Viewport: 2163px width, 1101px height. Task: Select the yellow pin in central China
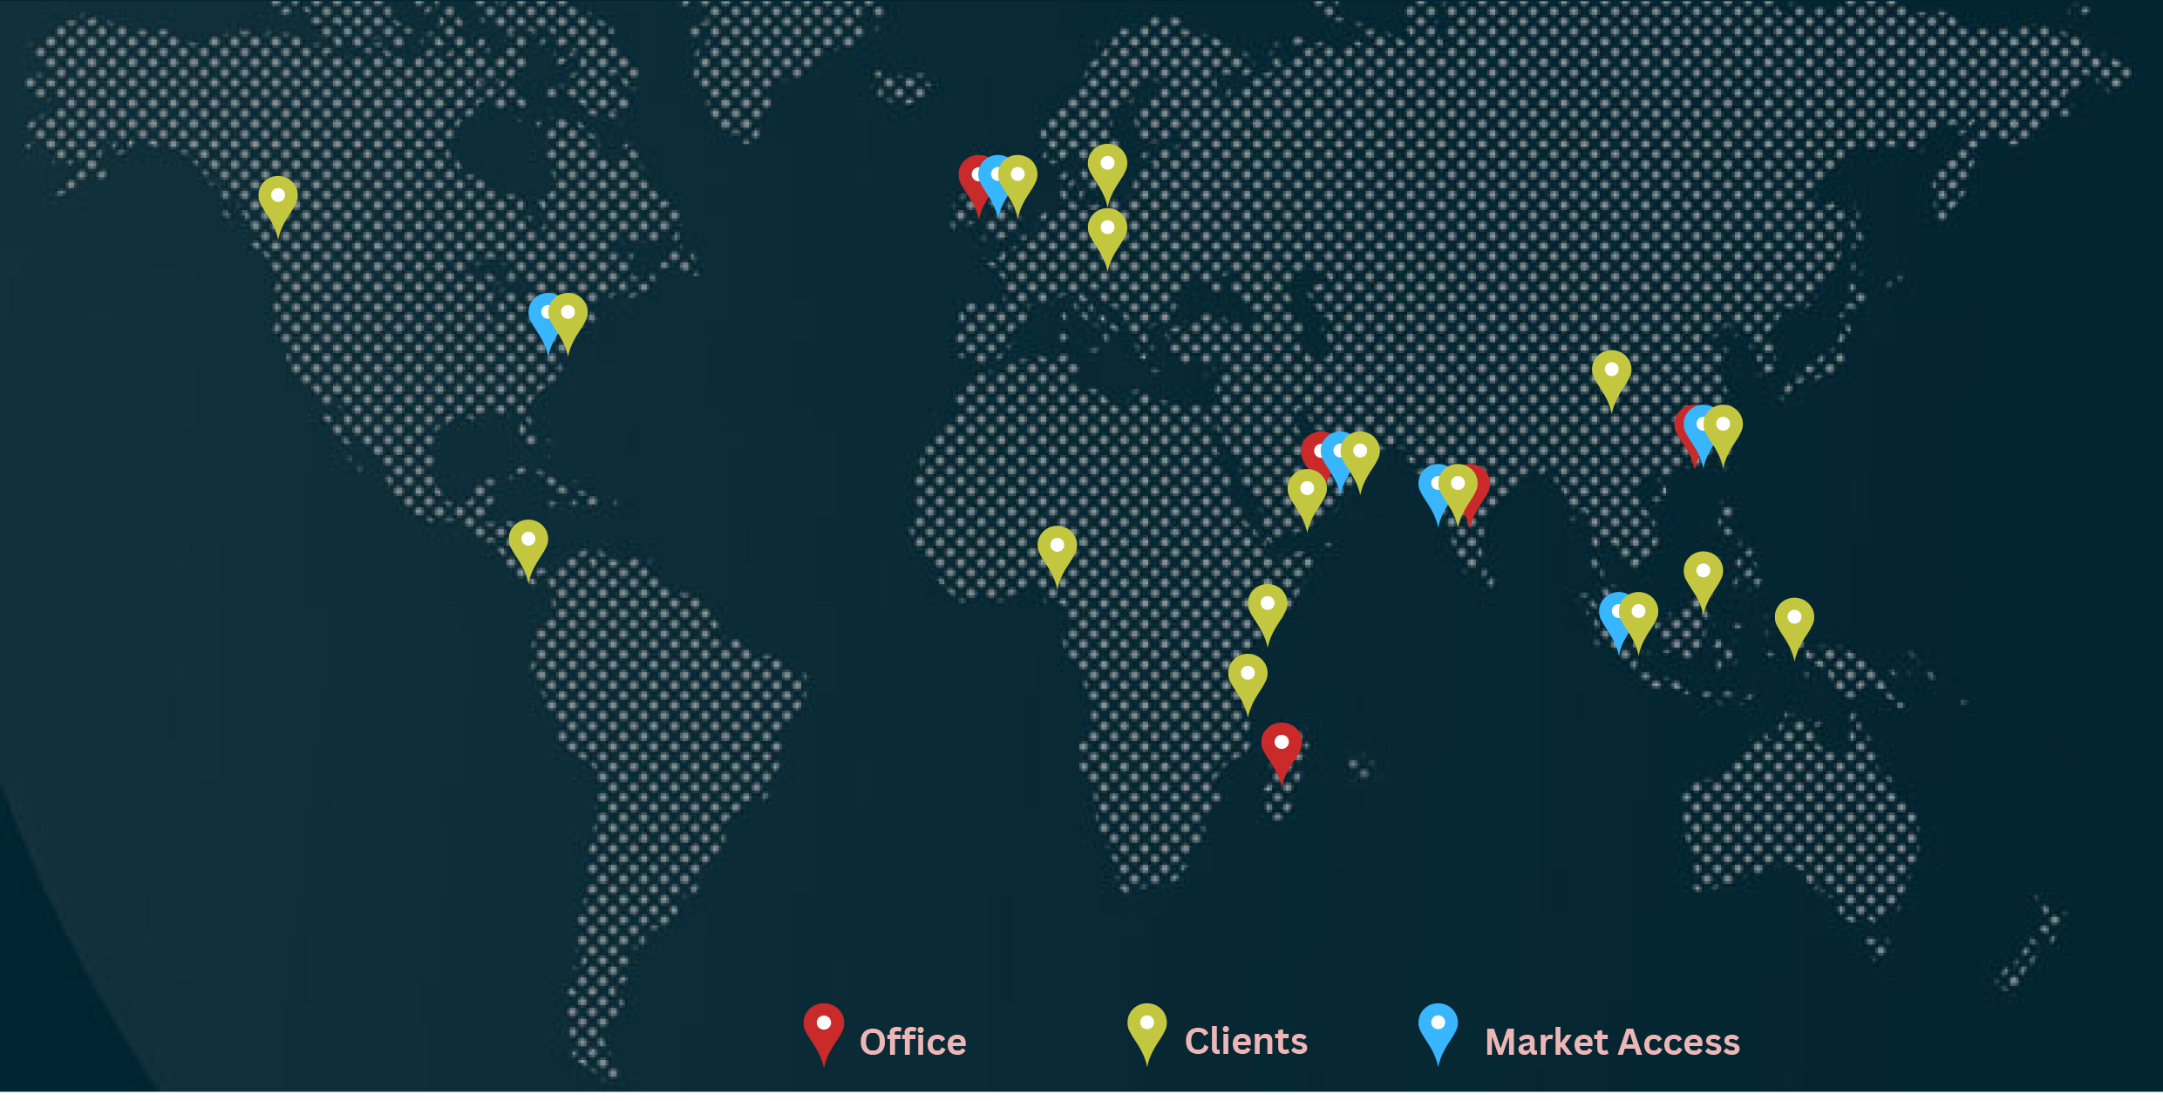pyautogui.click(x=1611, y=373)
